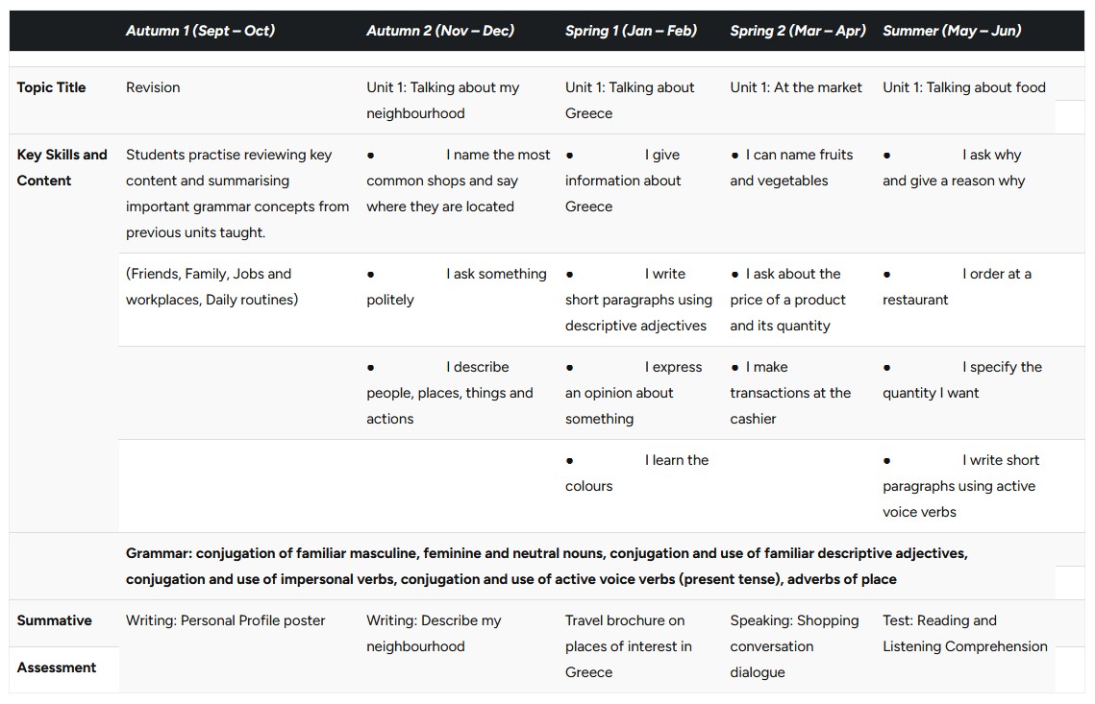Click the Topic Title row label
The height and width of the screenshot is (704, 1095).
pyautogui.click(x=51, y=87)
